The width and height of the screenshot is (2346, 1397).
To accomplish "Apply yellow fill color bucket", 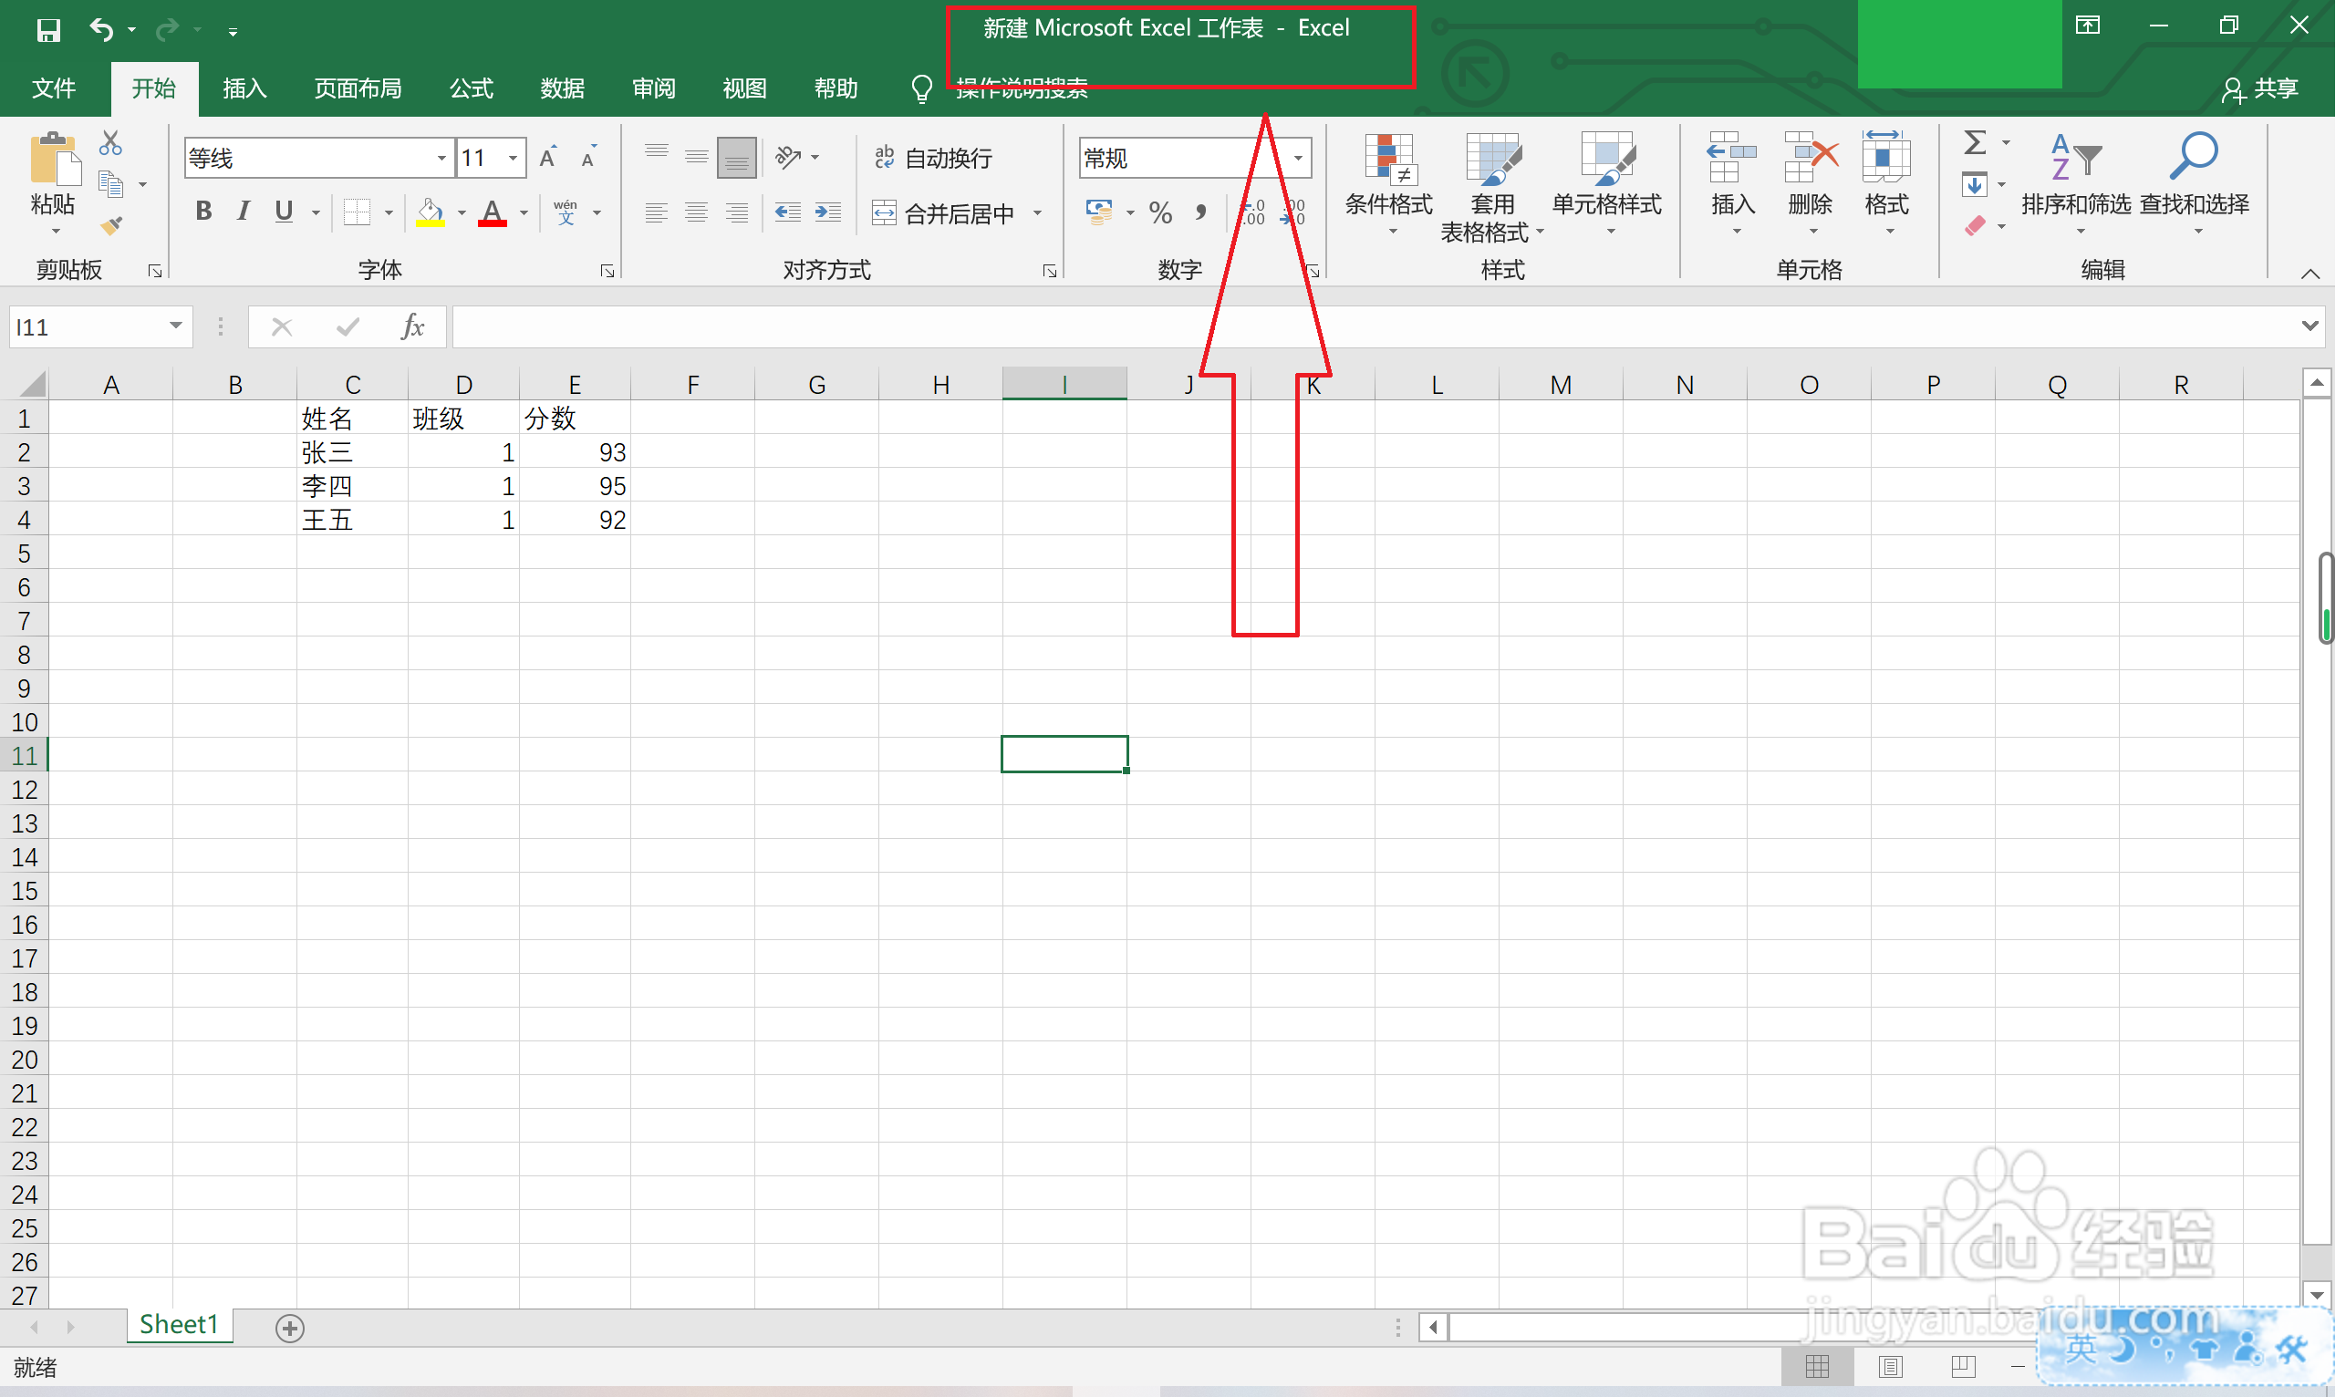I will click(x=432, y=212).
